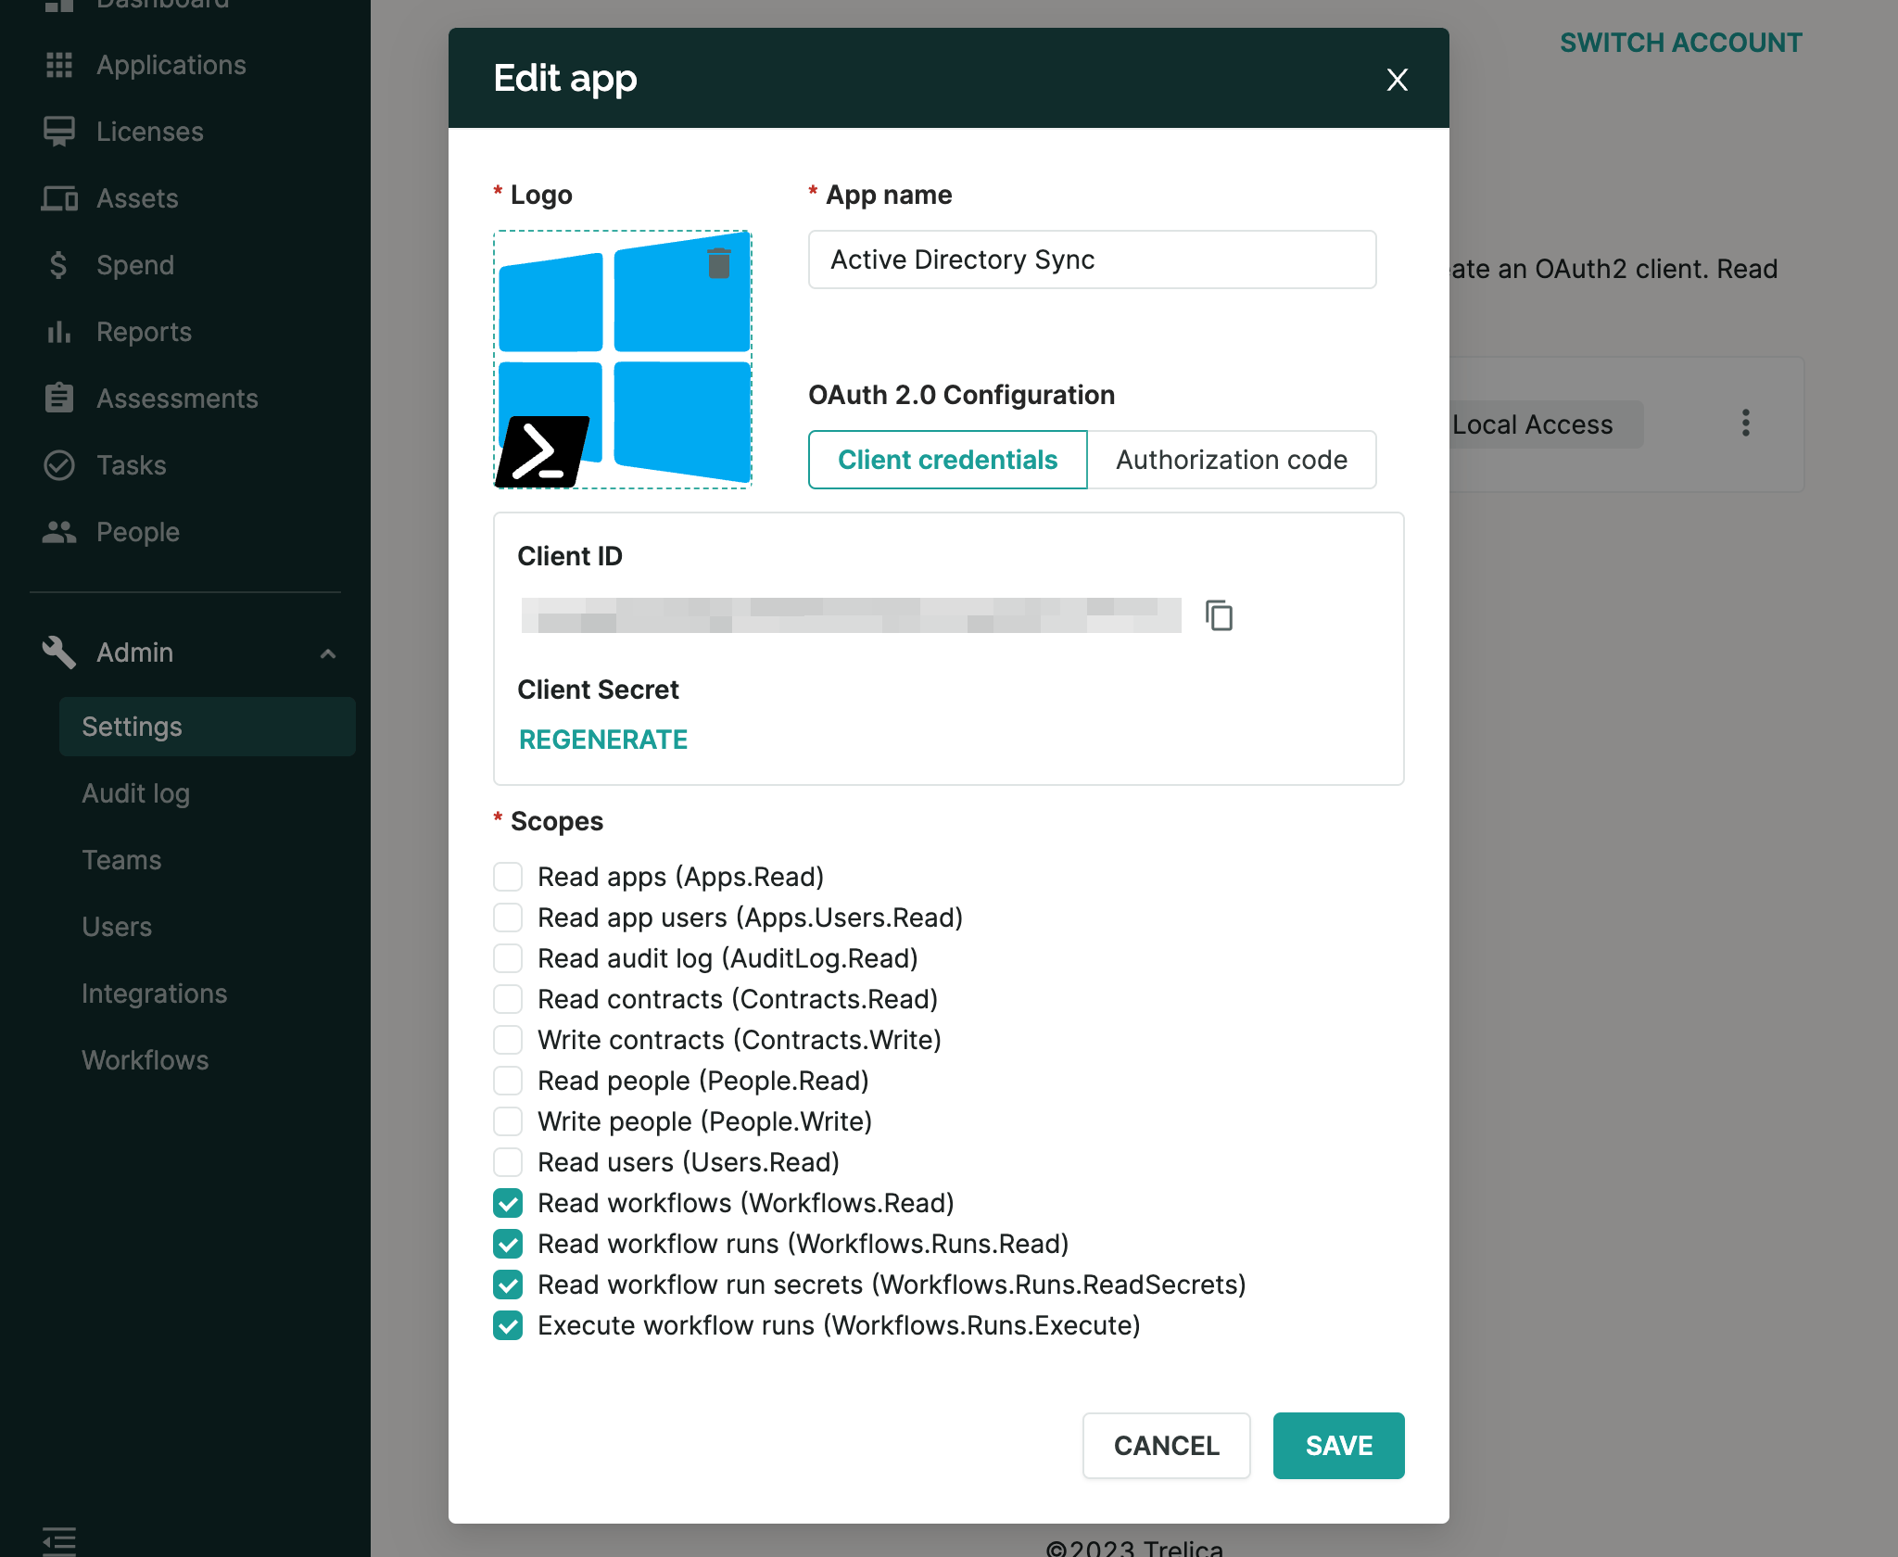The width and height of the screenshot is (1898, 1557).
Task: Open Licenses page from sidebar label
Action: (150, 132)
